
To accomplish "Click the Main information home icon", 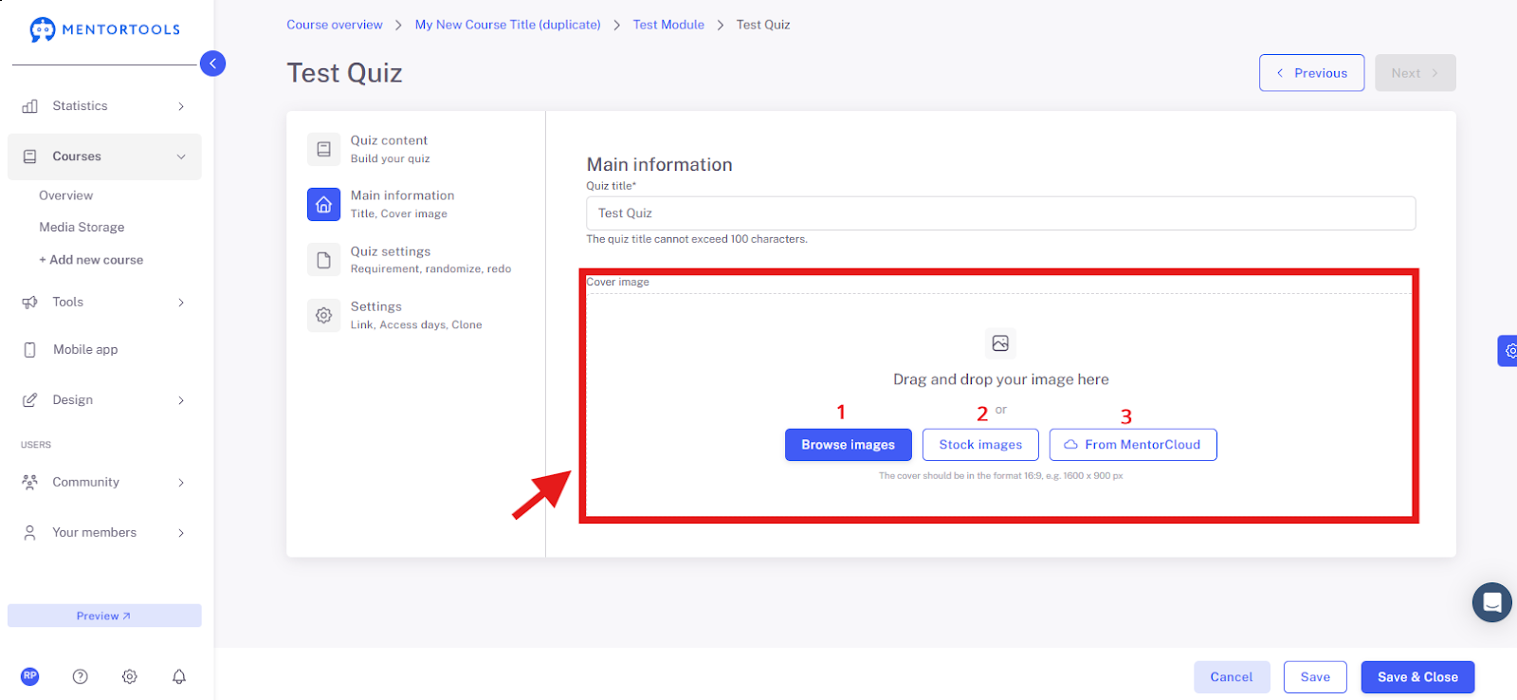I will click(323, 204).
